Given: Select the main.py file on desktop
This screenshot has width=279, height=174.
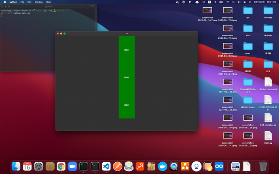Looking at the screenshot, I should coord(268,136).
